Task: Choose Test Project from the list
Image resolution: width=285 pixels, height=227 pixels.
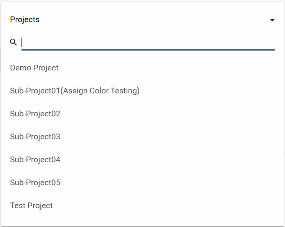Action: coord(31,206)
